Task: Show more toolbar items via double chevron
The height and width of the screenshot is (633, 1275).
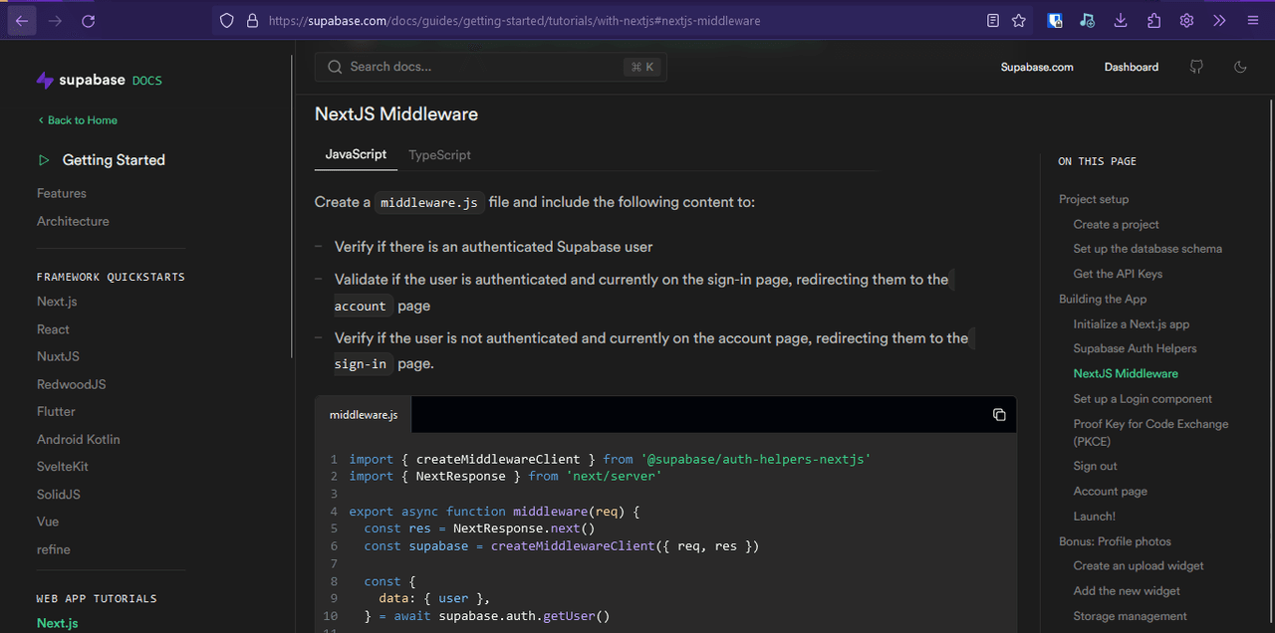Action: pyautogui.click(x=1219, y=21)
